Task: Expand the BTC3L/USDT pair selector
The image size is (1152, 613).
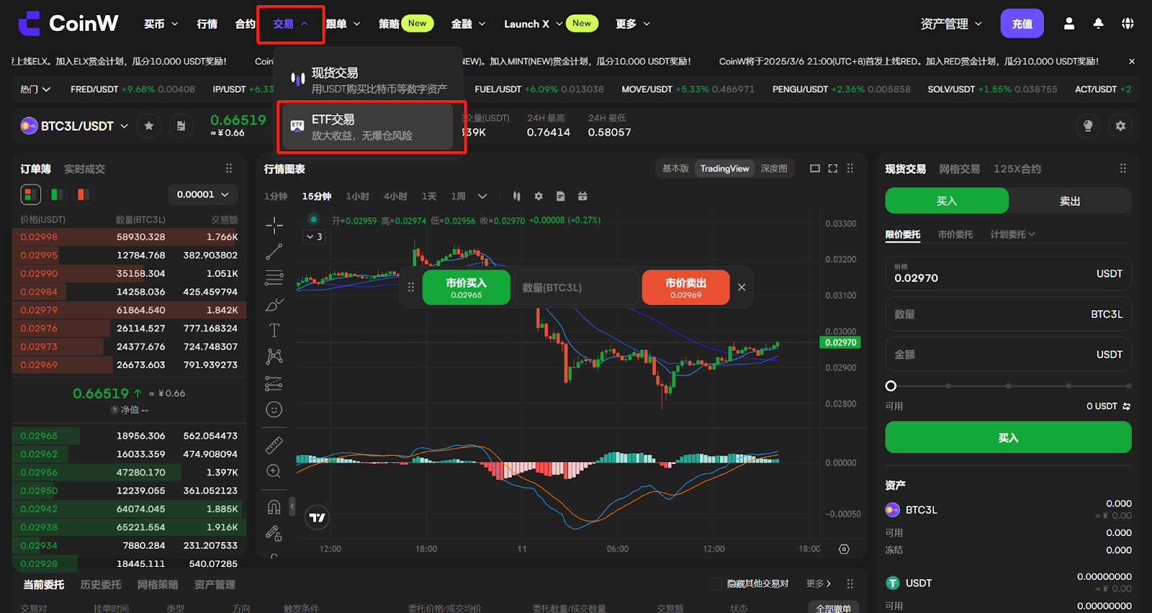Action: coord(76,126)
